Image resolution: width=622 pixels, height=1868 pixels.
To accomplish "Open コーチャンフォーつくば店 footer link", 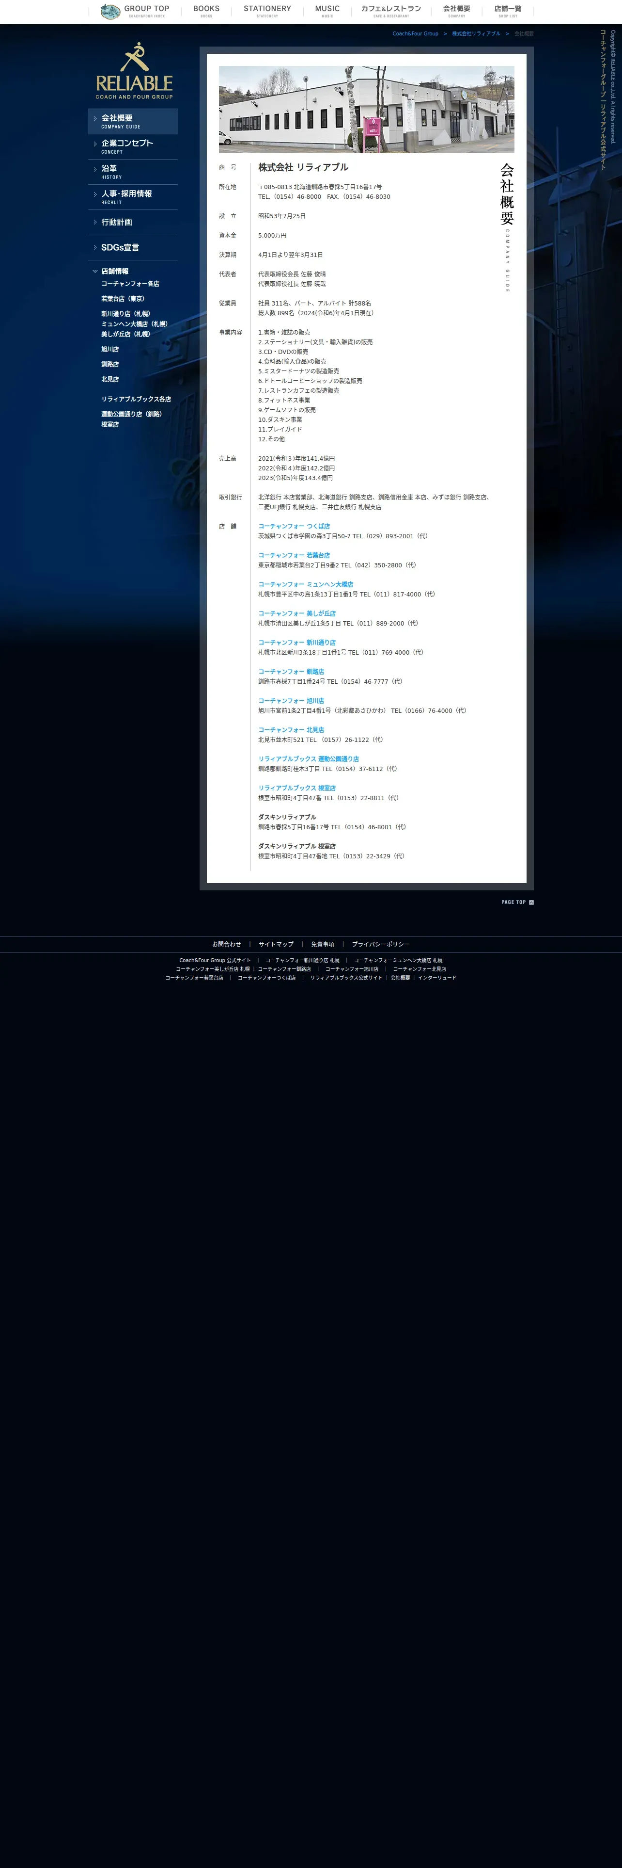I will click(x=266, y=978).
